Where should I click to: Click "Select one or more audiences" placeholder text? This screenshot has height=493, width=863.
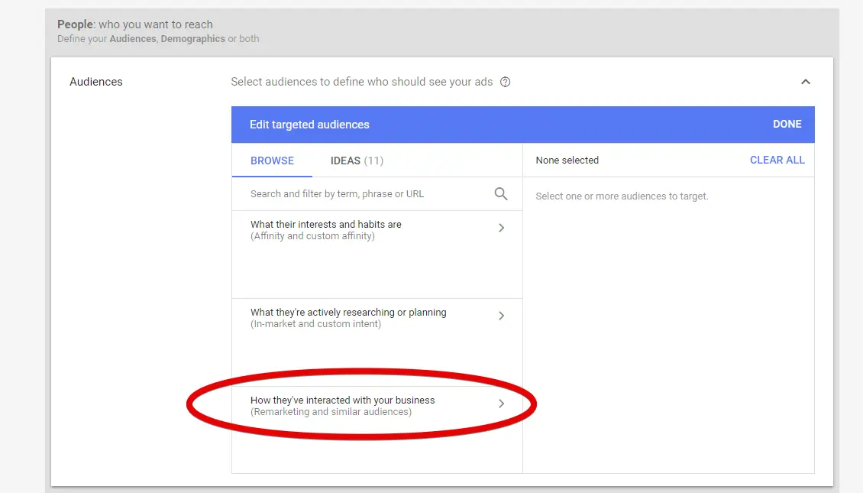pos(622,196)
